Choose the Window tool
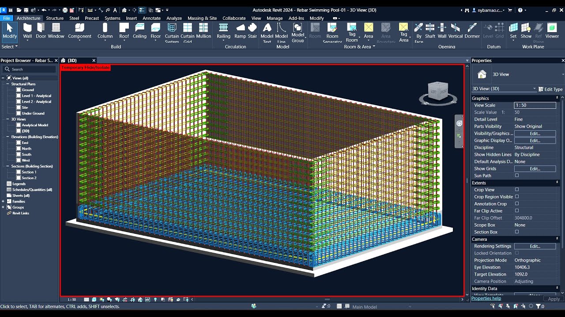The width and height of the screenshot is (565, 317). coord(56,31)
